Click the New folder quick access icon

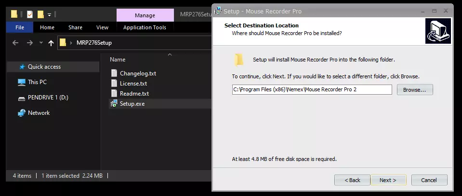tap(40, 14)
